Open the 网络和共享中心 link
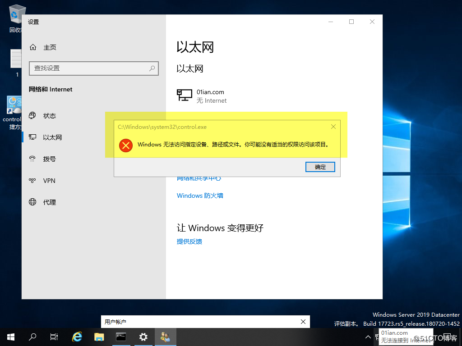Viewport: 462px width, 346px height. tap(199, 178)
